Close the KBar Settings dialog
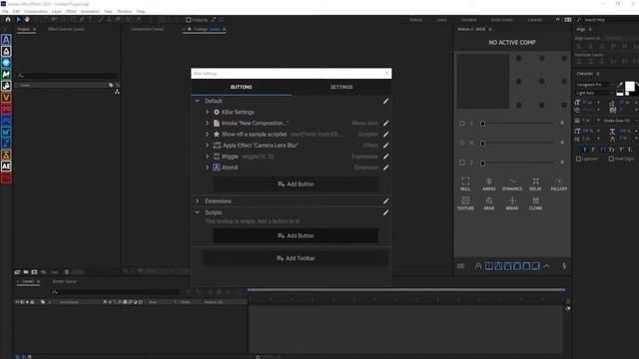Viewport: 639px width, 359px height. point(386,73)
